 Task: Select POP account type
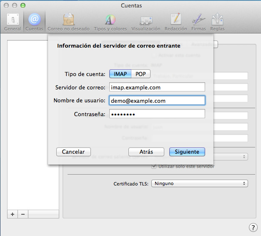(x=141, y=74)
